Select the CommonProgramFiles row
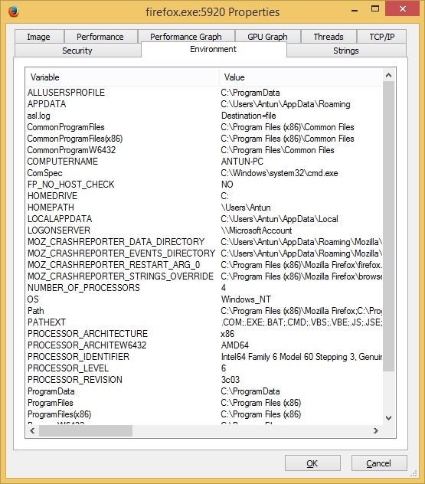This screenshot has width=425, height=484. [204, 127]
